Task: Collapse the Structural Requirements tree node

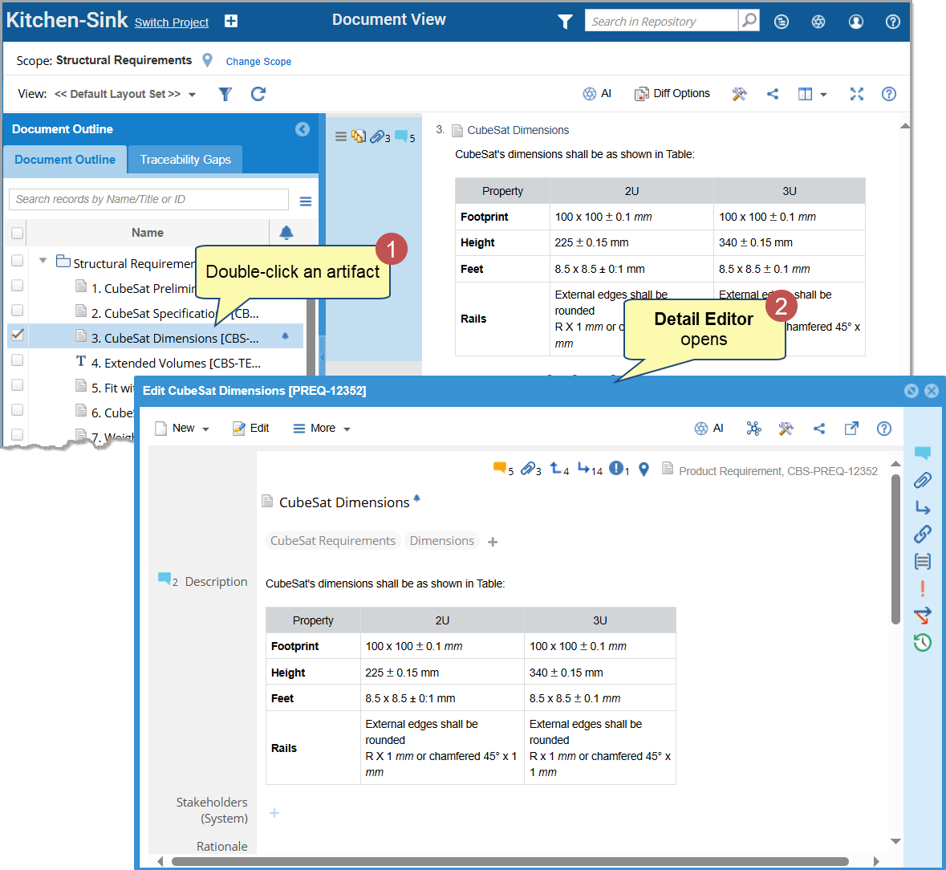Action: pyautogui.click(x=43, y=261)
